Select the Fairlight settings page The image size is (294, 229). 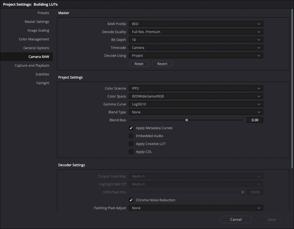(x=43, y=83)
